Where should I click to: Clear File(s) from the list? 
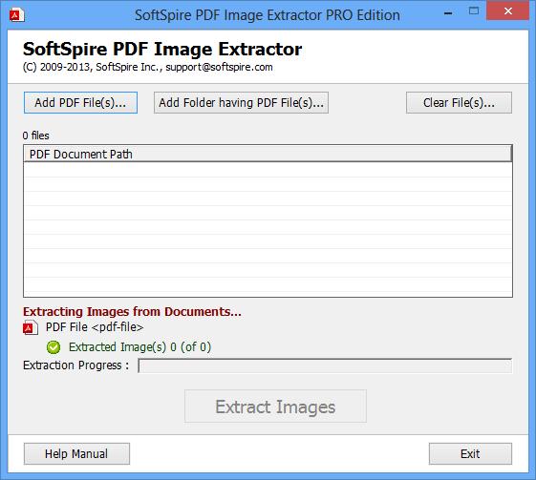[459, 102]
